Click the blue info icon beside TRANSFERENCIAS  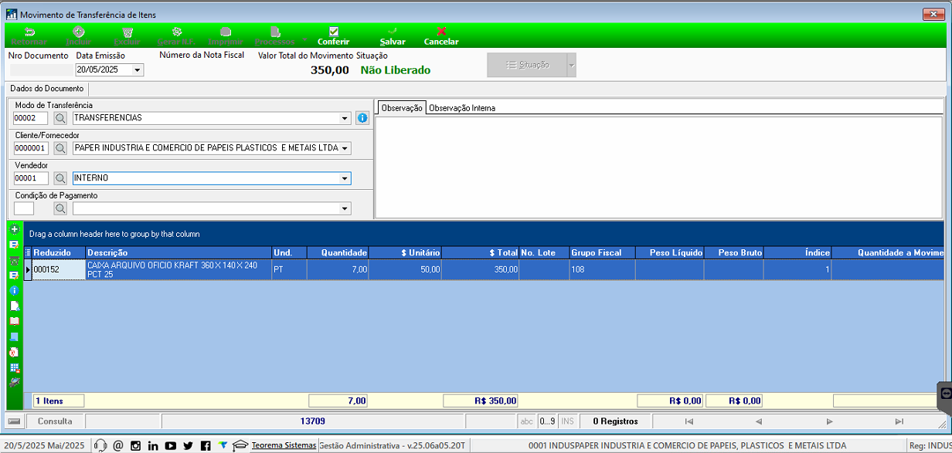point(362,118)
